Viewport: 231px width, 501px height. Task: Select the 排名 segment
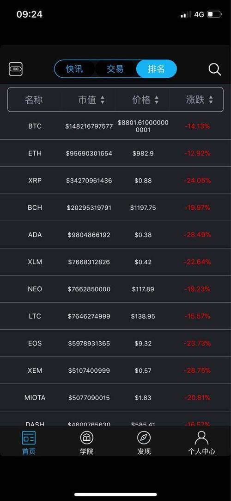click(x=156, y=69)
